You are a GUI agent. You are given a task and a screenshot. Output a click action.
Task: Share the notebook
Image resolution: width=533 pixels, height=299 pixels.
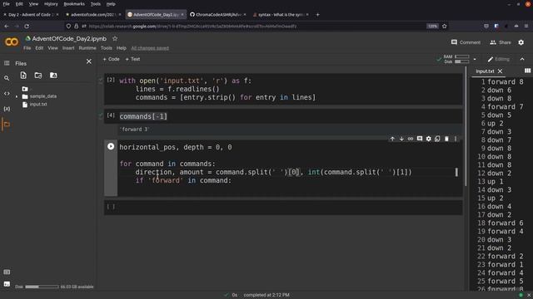[x=501, y=42]
